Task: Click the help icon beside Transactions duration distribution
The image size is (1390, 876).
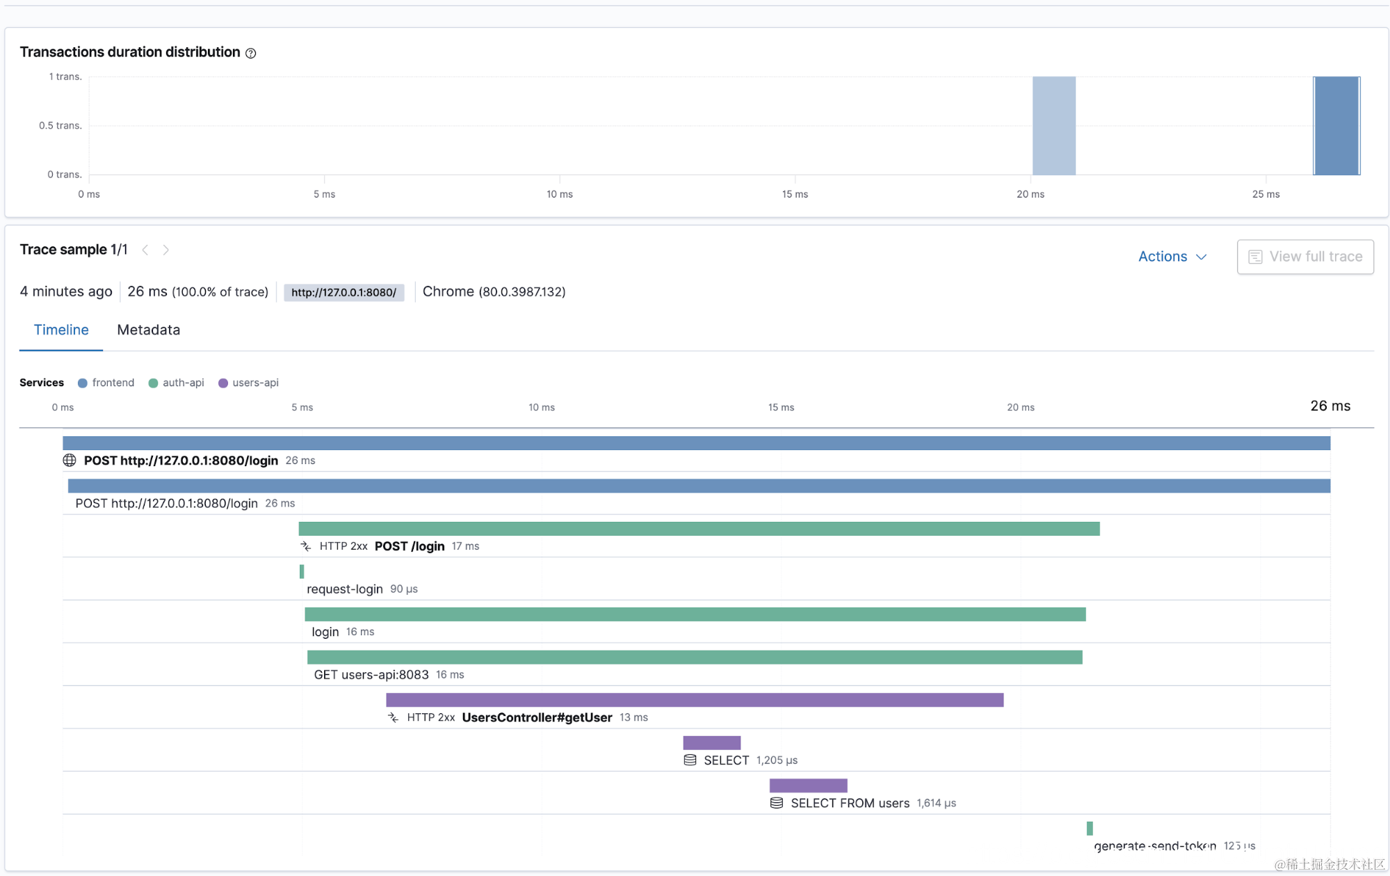Action: [251, 53]
